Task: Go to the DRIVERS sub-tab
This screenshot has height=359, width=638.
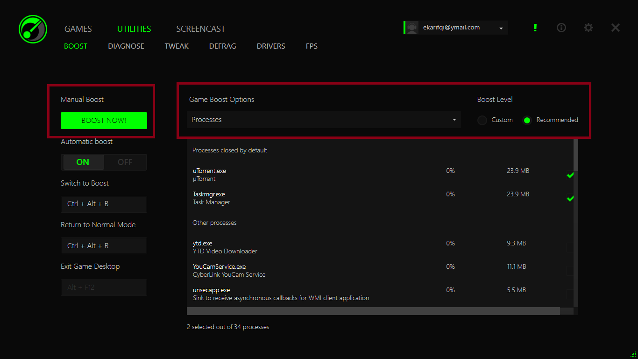Action: tap(271, 46)
